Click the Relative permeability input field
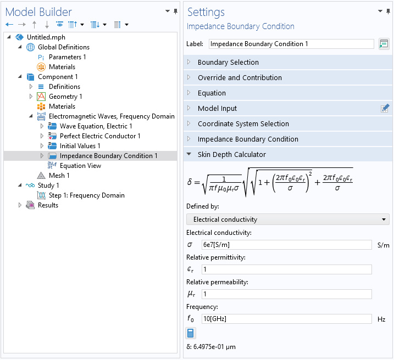394x360 pixels. tap(287, 294)
